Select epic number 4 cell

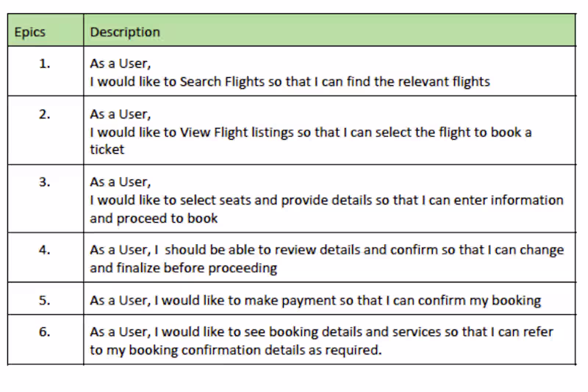click(x=45, y=250)
